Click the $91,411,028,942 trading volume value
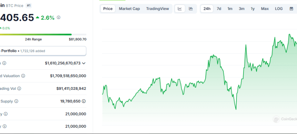The width and height of the screenshot is (297, 134). [71, 89]
